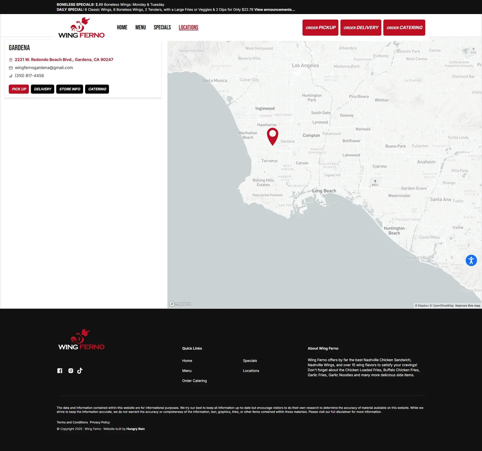Screen dimensions: 482x451
Task: Click the GARDENA location heading
Action: 19,48
